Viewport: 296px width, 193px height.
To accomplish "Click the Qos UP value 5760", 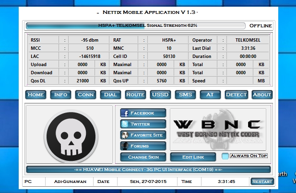I will point(162,80).
